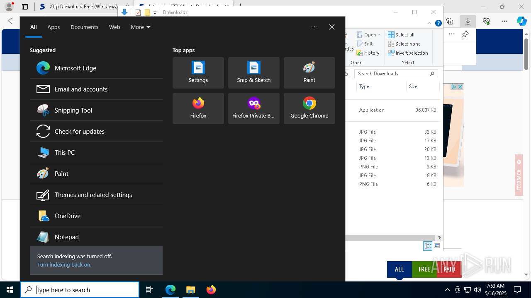The height and width of the screenshot is (298, 531).
Task: Open Paint tile in Top apps
Action: (309, 73)
